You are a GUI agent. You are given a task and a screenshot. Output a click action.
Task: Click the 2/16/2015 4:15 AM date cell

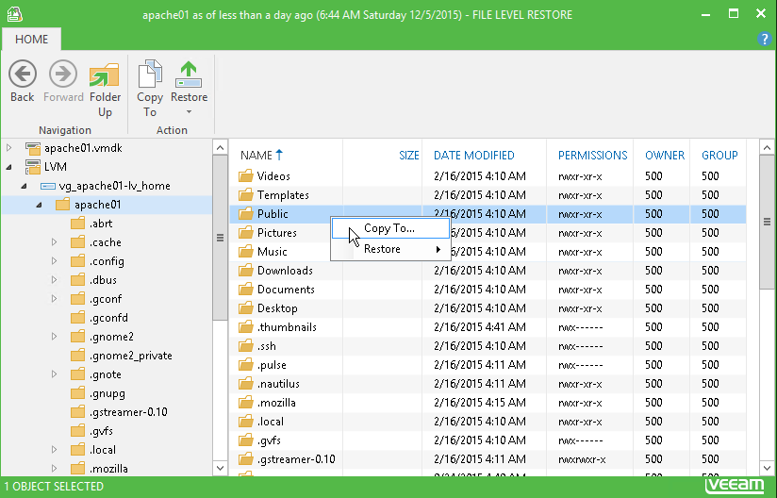pos(480,403)
